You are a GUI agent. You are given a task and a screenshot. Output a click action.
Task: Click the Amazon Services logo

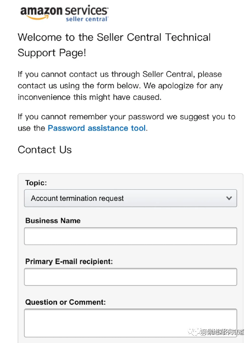pos(64,12)
